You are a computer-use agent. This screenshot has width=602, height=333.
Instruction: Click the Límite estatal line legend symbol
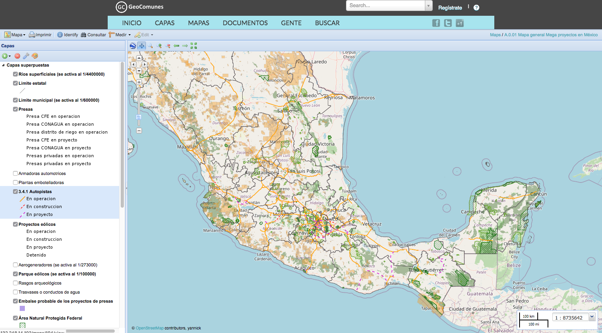pyautogui.click(x=22, y=91)
